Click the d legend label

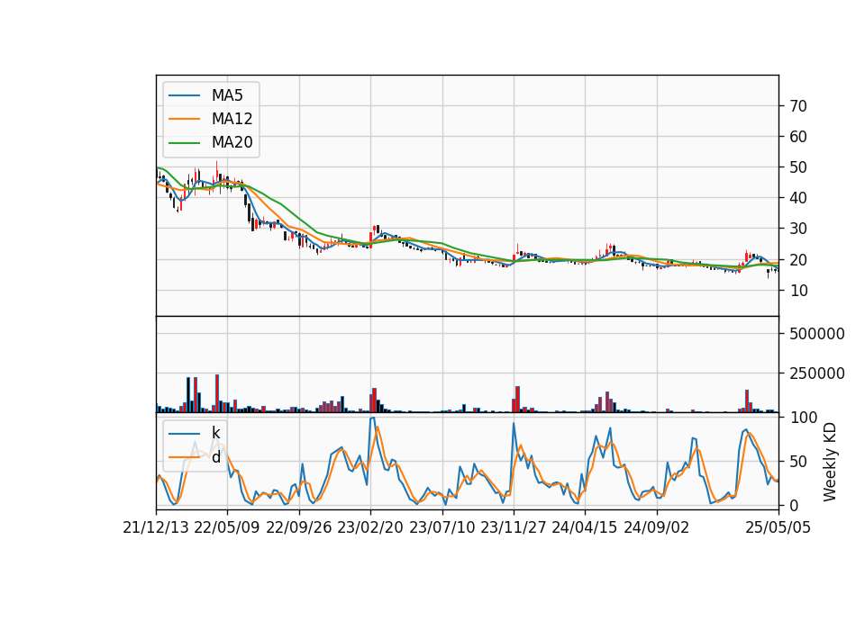[216, 457]
